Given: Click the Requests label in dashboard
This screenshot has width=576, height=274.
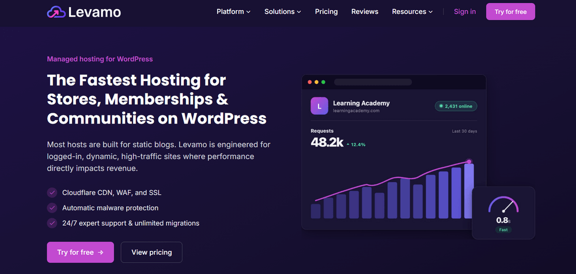Looking at the screenshot, I should point(322,131).
